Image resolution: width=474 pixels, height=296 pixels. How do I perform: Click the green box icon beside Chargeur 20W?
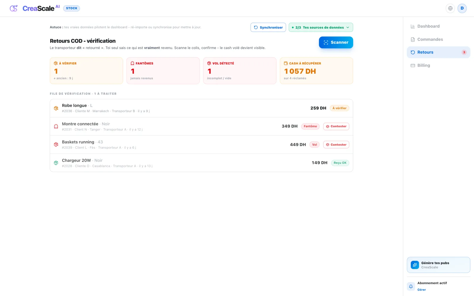point(56,163)
